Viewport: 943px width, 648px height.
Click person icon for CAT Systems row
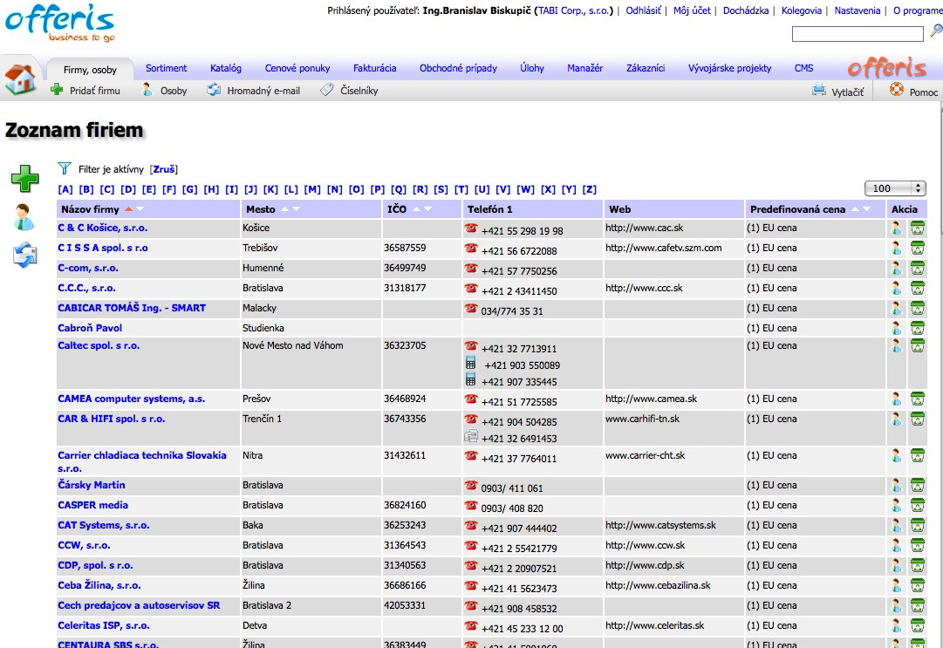click(x=897, y=525)
